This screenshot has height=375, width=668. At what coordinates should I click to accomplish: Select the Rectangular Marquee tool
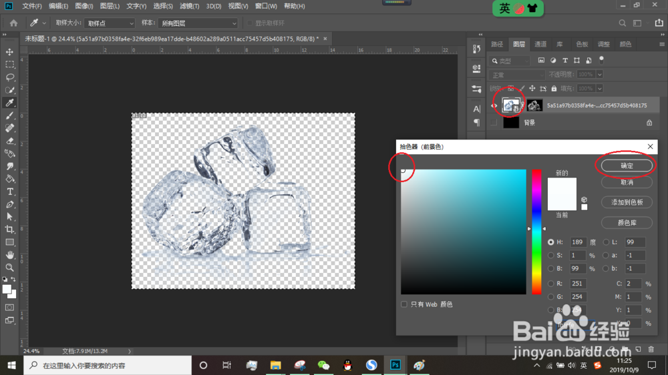[9, 65]
